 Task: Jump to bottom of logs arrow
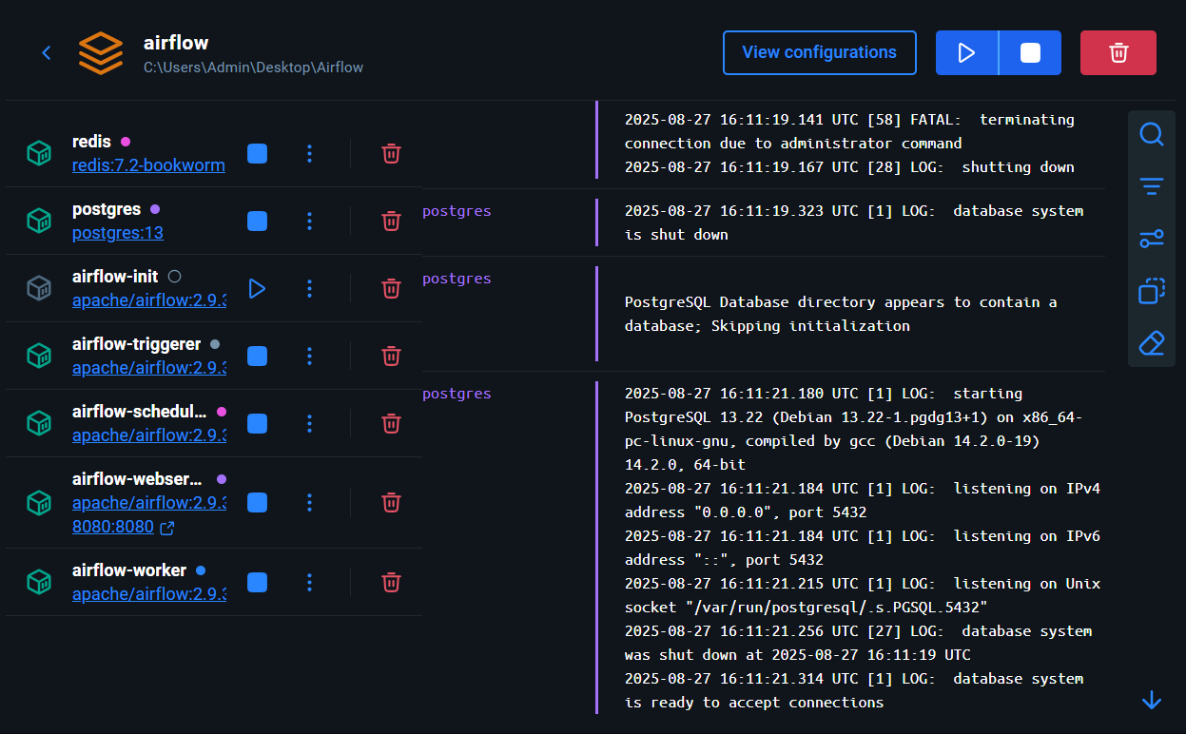point(1152,700)
